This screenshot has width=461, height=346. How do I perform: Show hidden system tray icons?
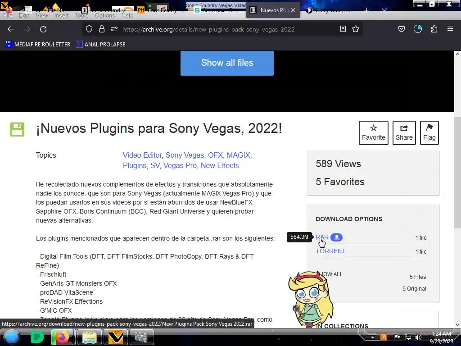click(x=372, y=337)
